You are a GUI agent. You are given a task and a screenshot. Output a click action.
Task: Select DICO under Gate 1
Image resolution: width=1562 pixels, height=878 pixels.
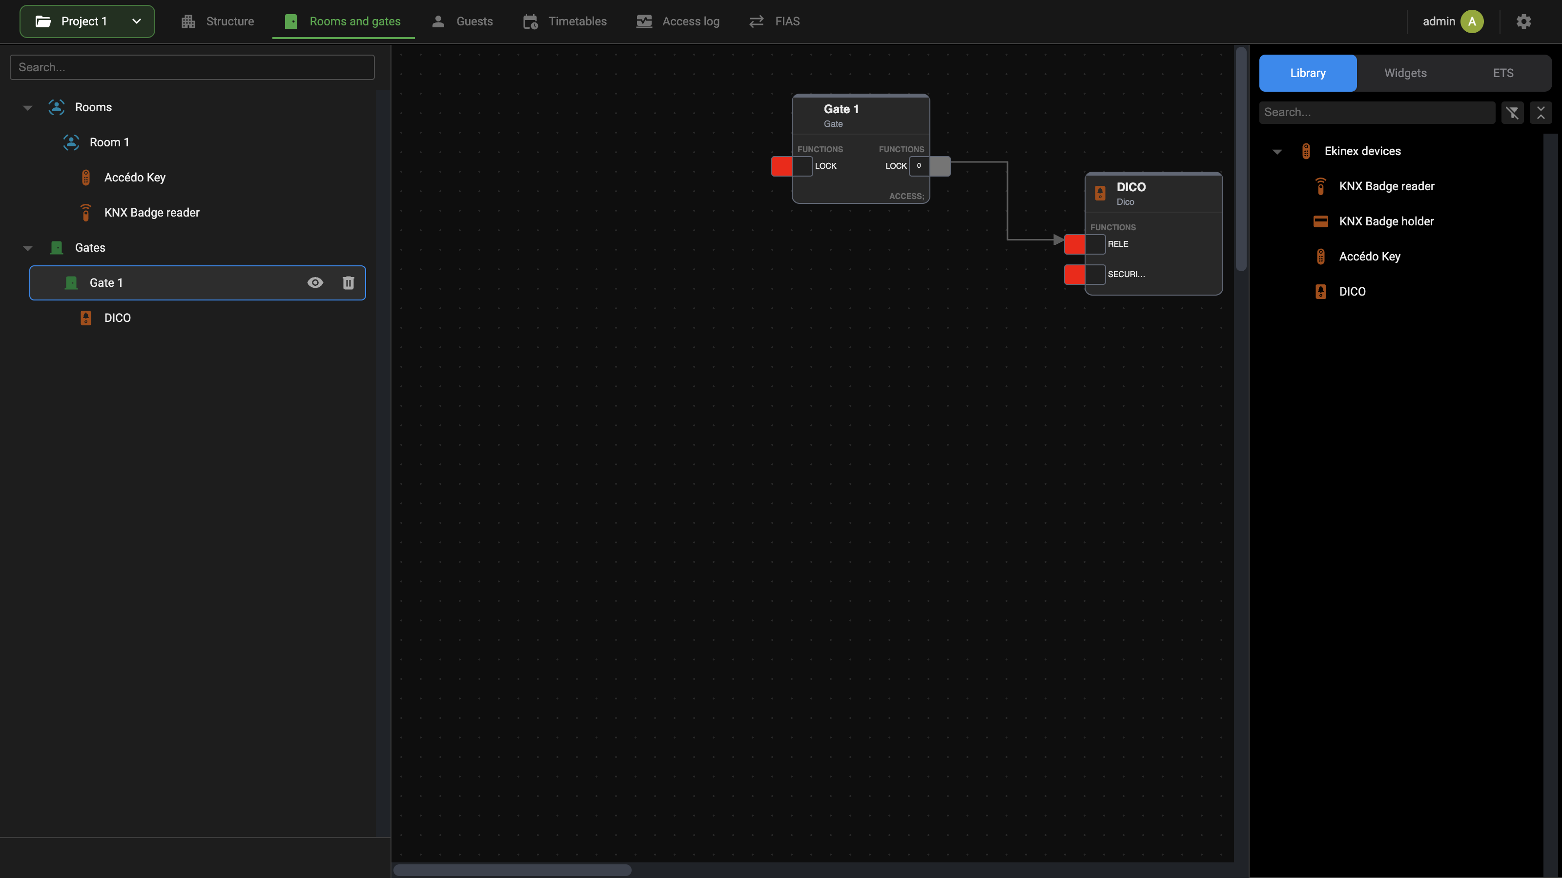117,318
